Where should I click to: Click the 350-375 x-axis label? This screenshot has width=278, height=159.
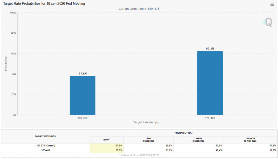point(82,118)
